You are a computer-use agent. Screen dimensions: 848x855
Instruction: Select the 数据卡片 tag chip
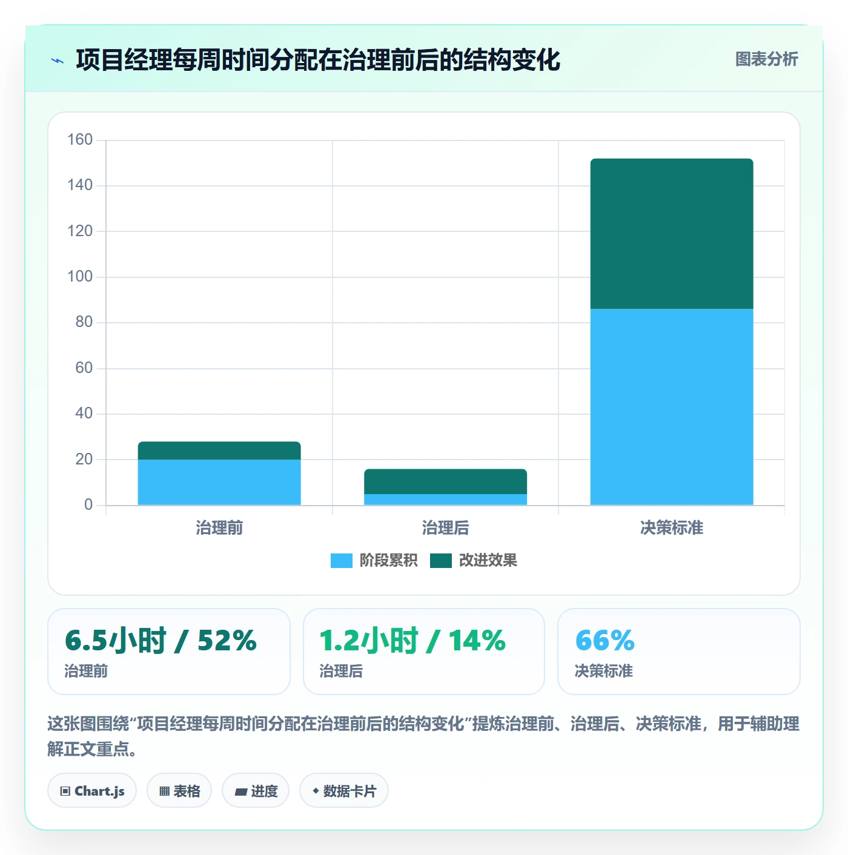pos(344,791)
